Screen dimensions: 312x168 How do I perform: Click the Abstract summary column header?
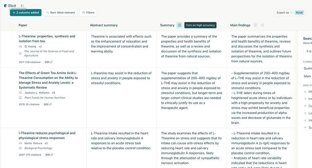104,25
